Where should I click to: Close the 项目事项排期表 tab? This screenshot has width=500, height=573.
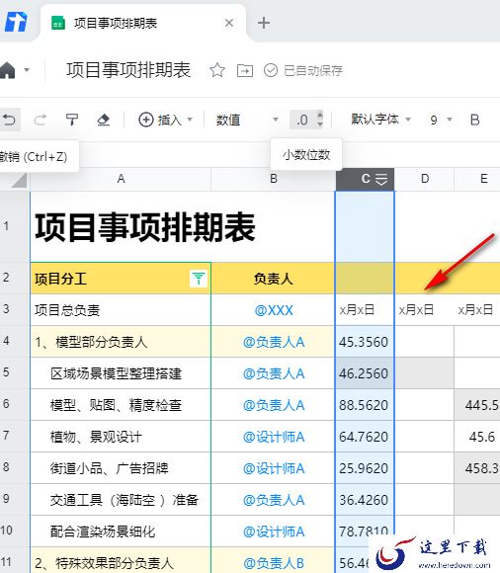coord(229,23)
